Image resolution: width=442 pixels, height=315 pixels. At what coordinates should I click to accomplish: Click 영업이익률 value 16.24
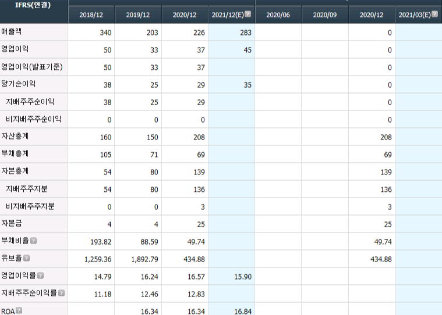coord(150,277)
